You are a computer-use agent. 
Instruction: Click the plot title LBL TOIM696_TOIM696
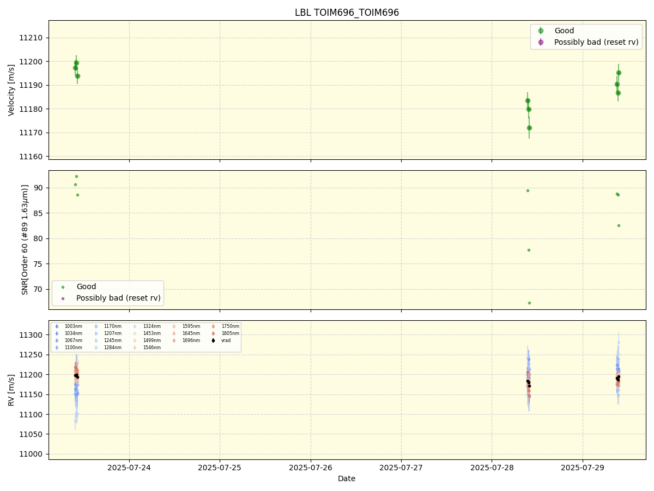click(347, 13)
